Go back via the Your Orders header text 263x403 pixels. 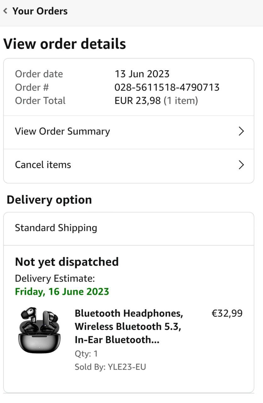[40, 11]
